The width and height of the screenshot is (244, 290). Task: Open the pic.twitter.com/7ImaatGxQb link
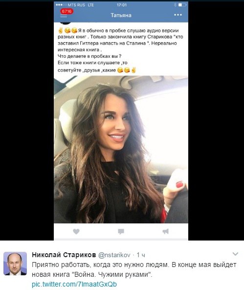click(74, 284)
